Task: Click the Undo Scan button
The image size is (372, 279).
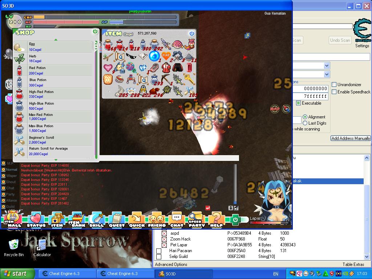Action: (340, 40)
